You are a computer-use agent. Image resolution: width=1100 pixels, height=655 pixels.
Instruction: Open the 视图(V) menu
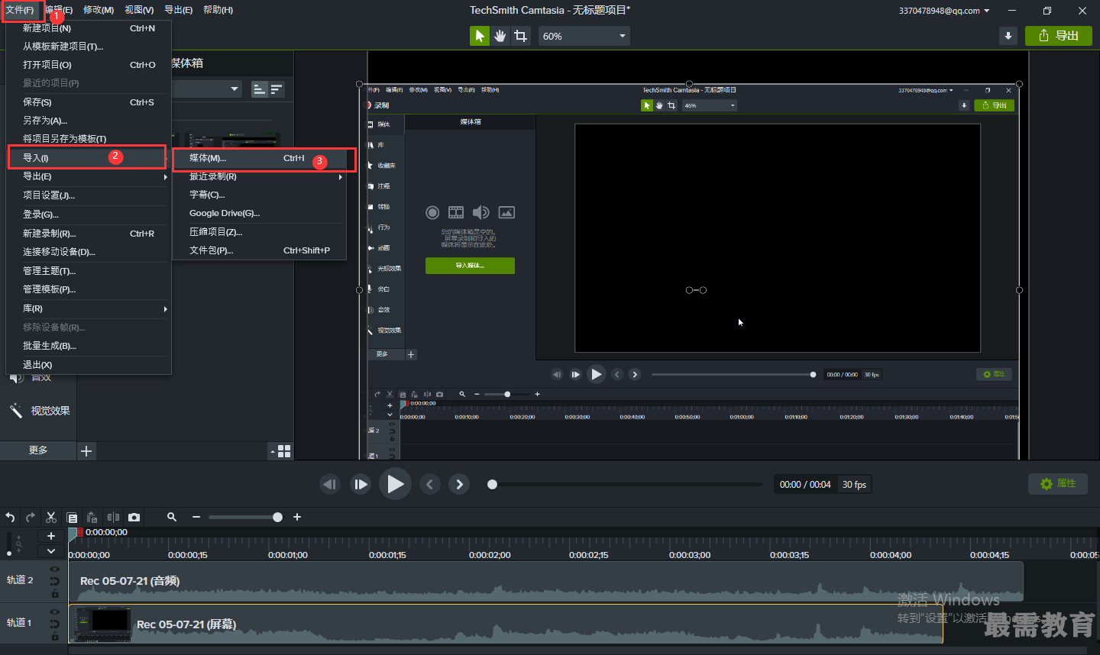point(139,10)
